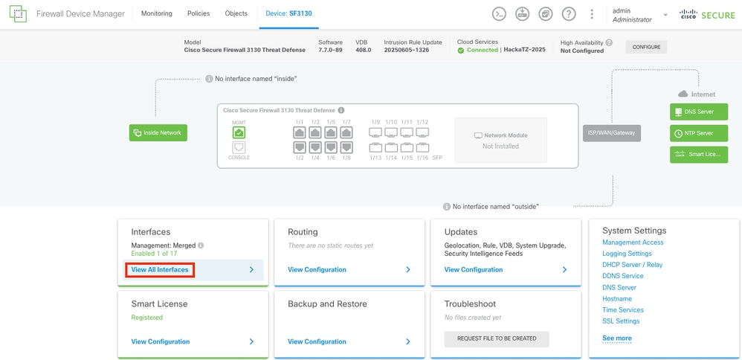Viewport: 742px width, 360px height.
Task: Open DNS Server link in System Settings
Action: (x=619, y=288)
